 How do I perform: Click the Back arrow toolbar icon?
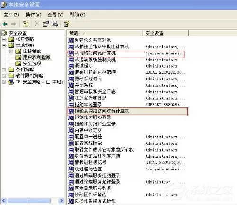pos(5,24)
